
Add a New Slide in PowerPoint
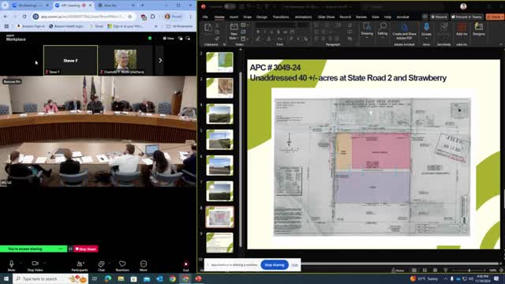point(234,32)
